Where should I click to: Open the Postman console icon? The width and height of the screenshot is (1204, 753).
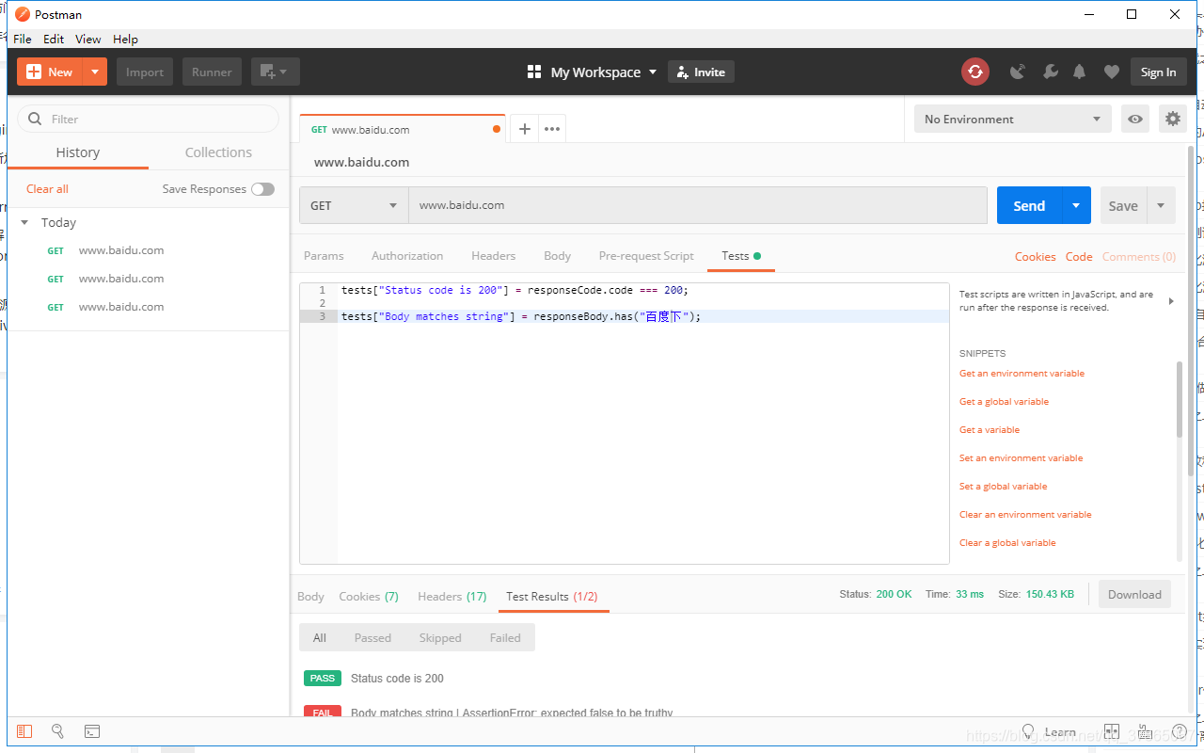tap(92, 731)
